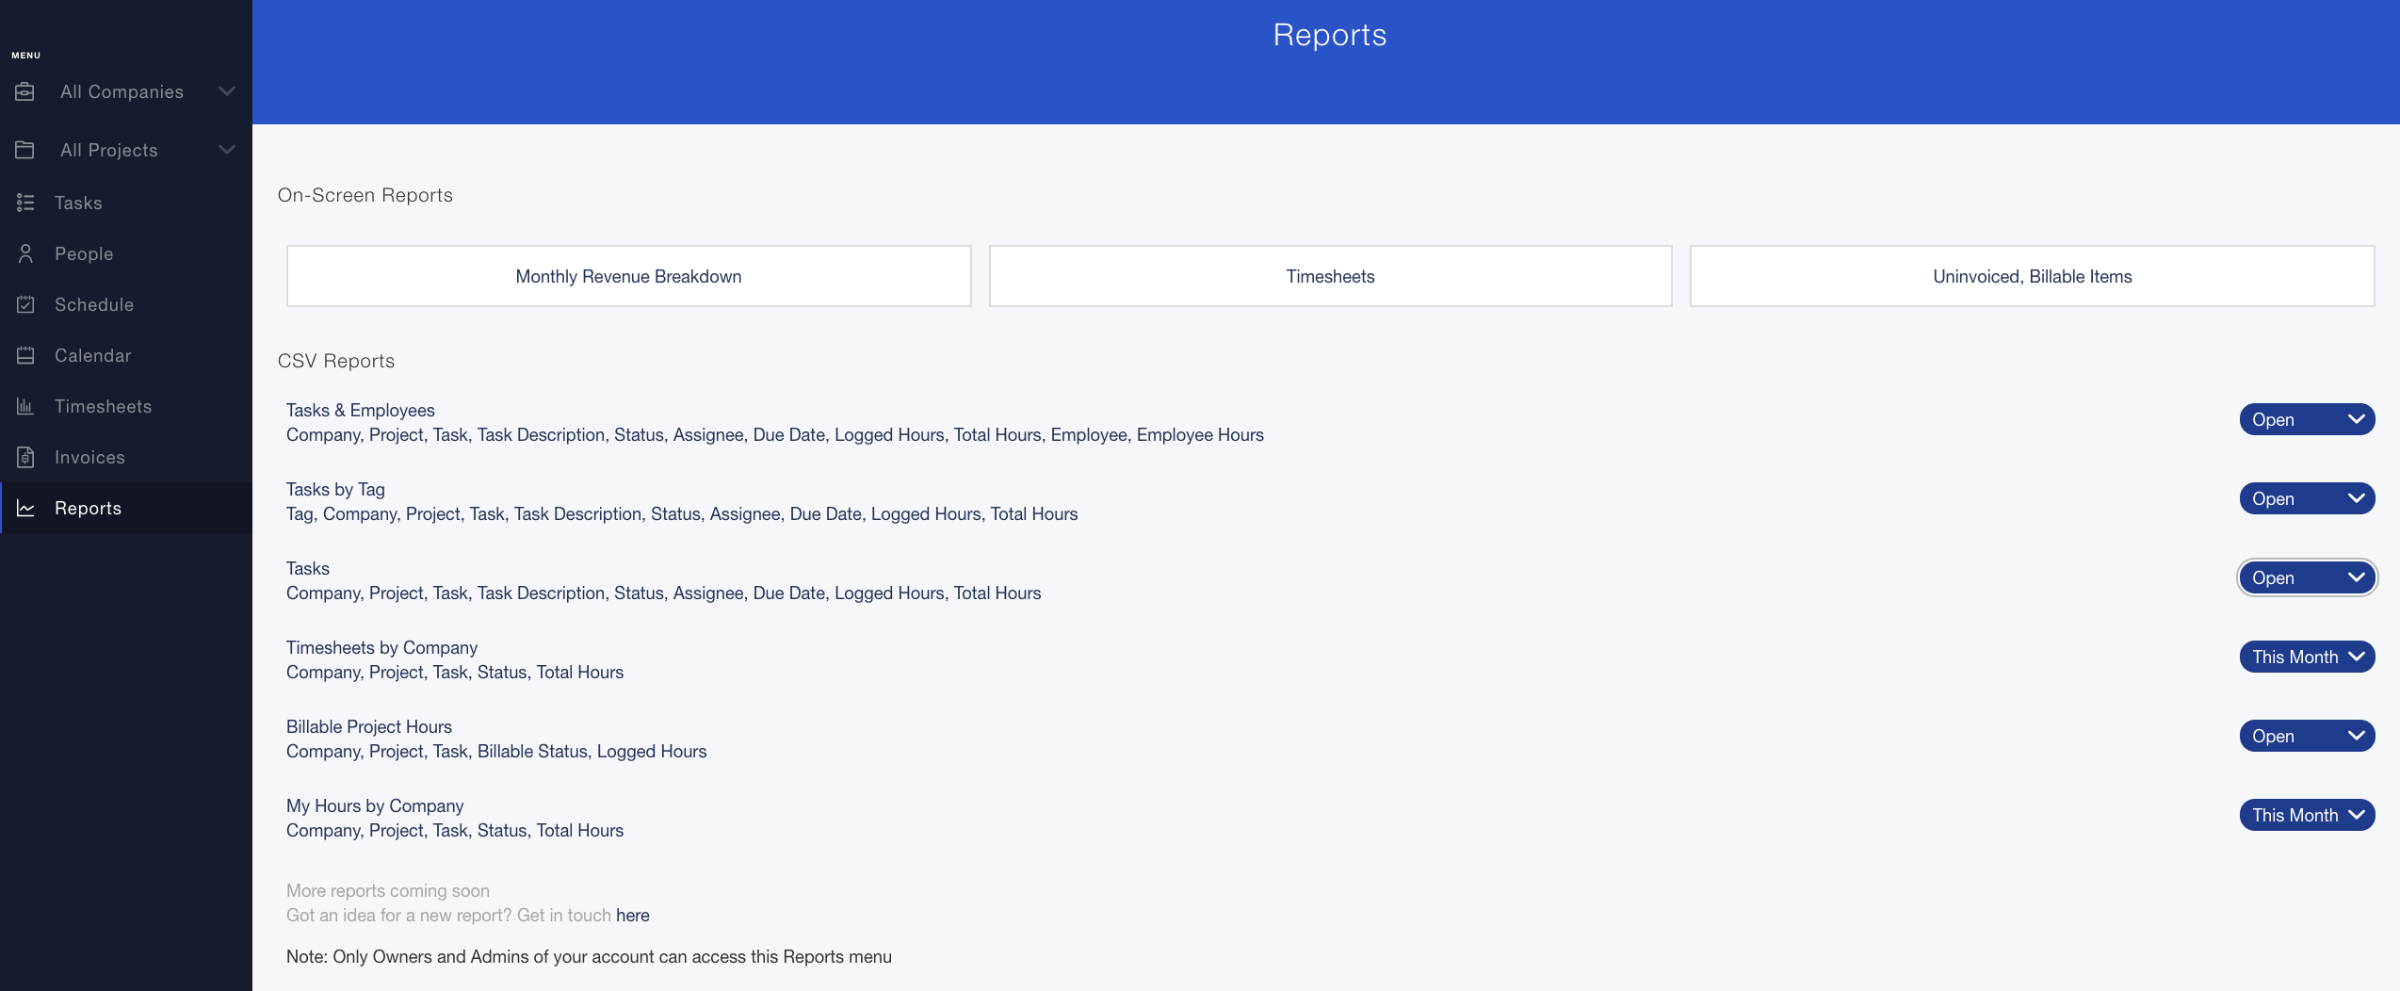Click the Tasks & Employees report title
The width and height of the screenshot is (2400, 991).
360,410
